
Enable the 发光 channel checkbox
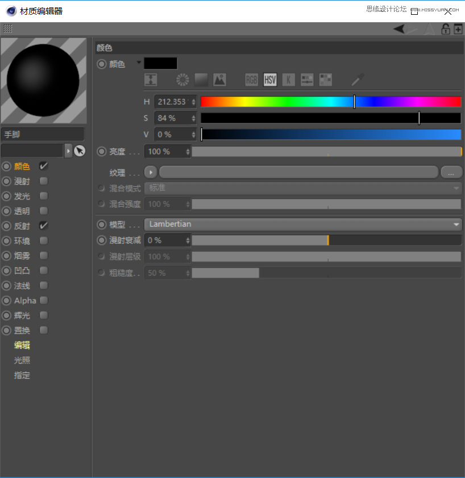[43, 196]
